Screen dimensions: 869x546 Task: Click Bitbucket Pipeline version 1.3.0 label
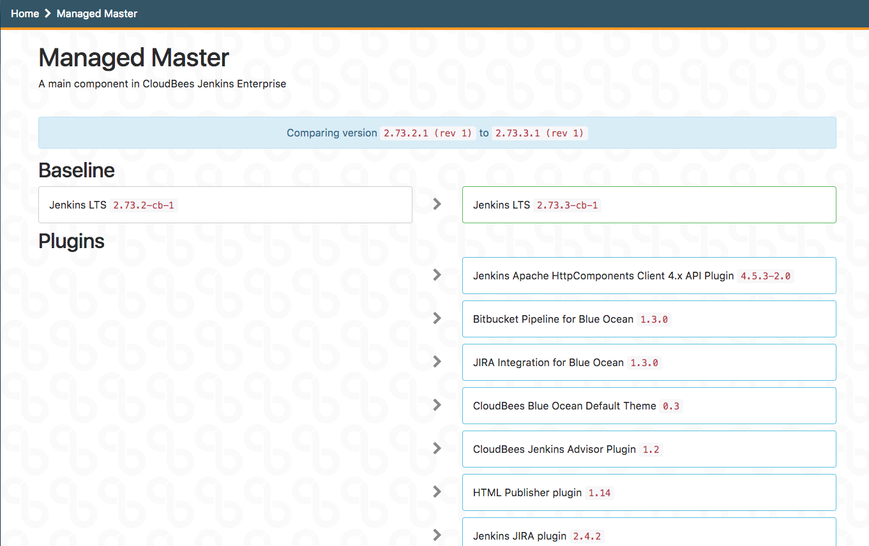point(654,320)
